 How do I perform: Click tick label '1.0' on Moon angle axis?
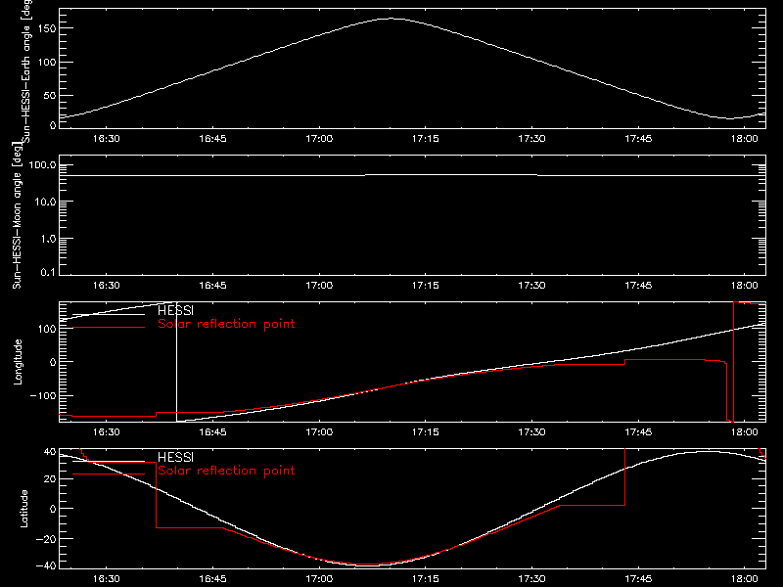pos(48,239)
